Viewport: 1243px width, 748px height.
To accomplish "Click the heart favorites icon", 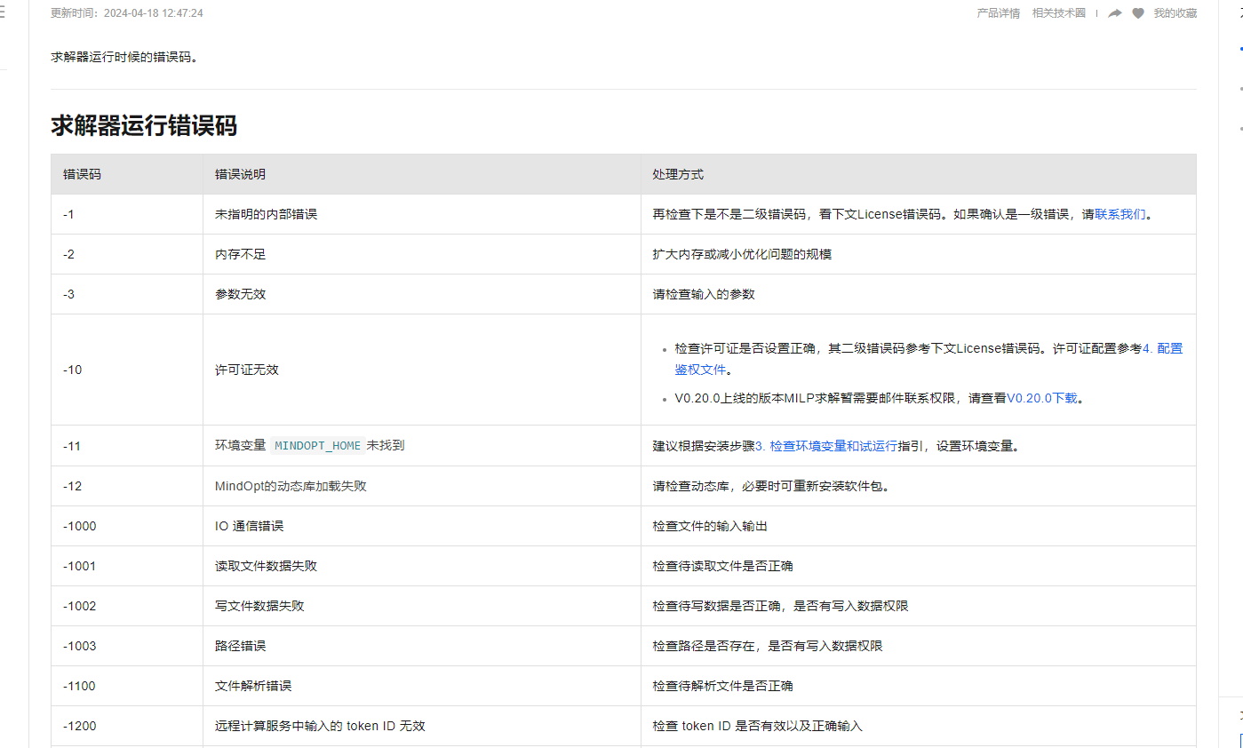I will click(x=1138, y=13).
